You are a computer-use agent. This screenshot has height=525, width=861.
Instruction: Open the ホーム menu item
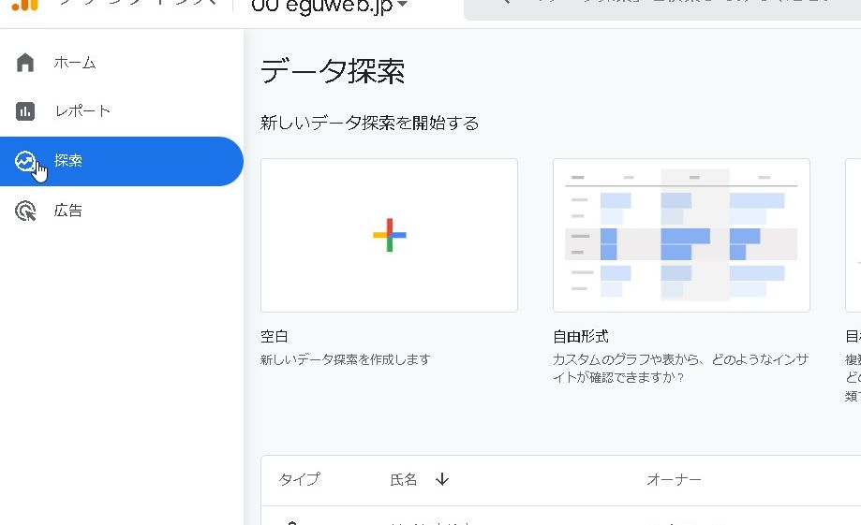[75, 63]
